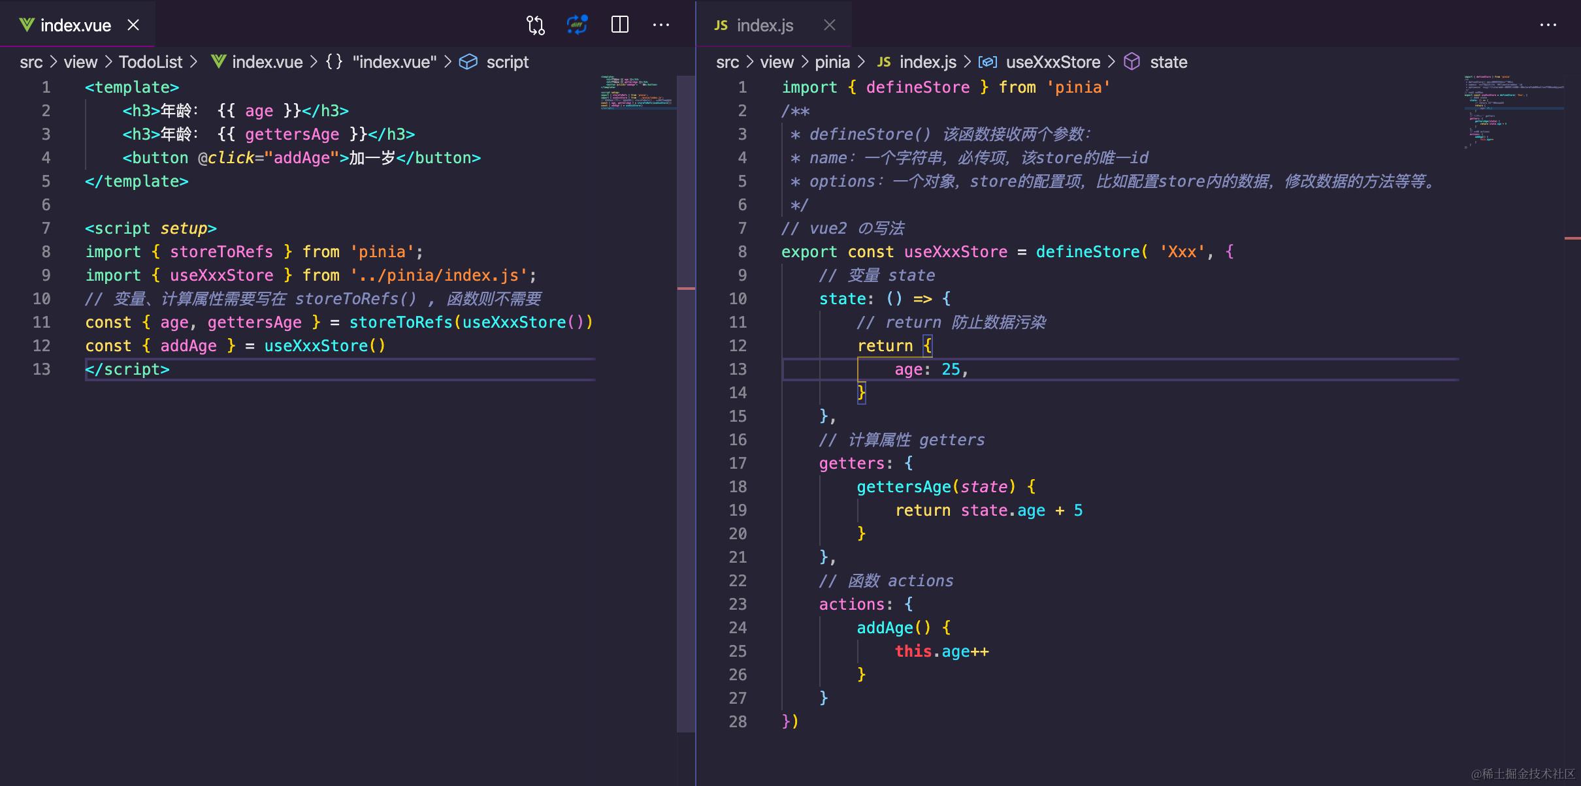Image resolution: width=1581 pixels, height=786 pixels.
Task: Click state: () => line in index.js
Action: coord(885,298)
